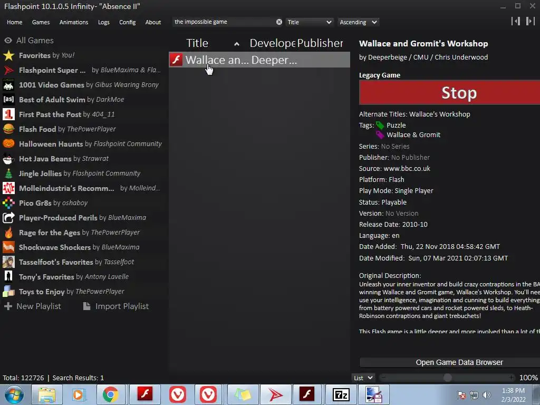Open the Rage for the Ages flame icon
This screenshot has width=540, height=405.
pyautogui.click(x=8, y=233)
